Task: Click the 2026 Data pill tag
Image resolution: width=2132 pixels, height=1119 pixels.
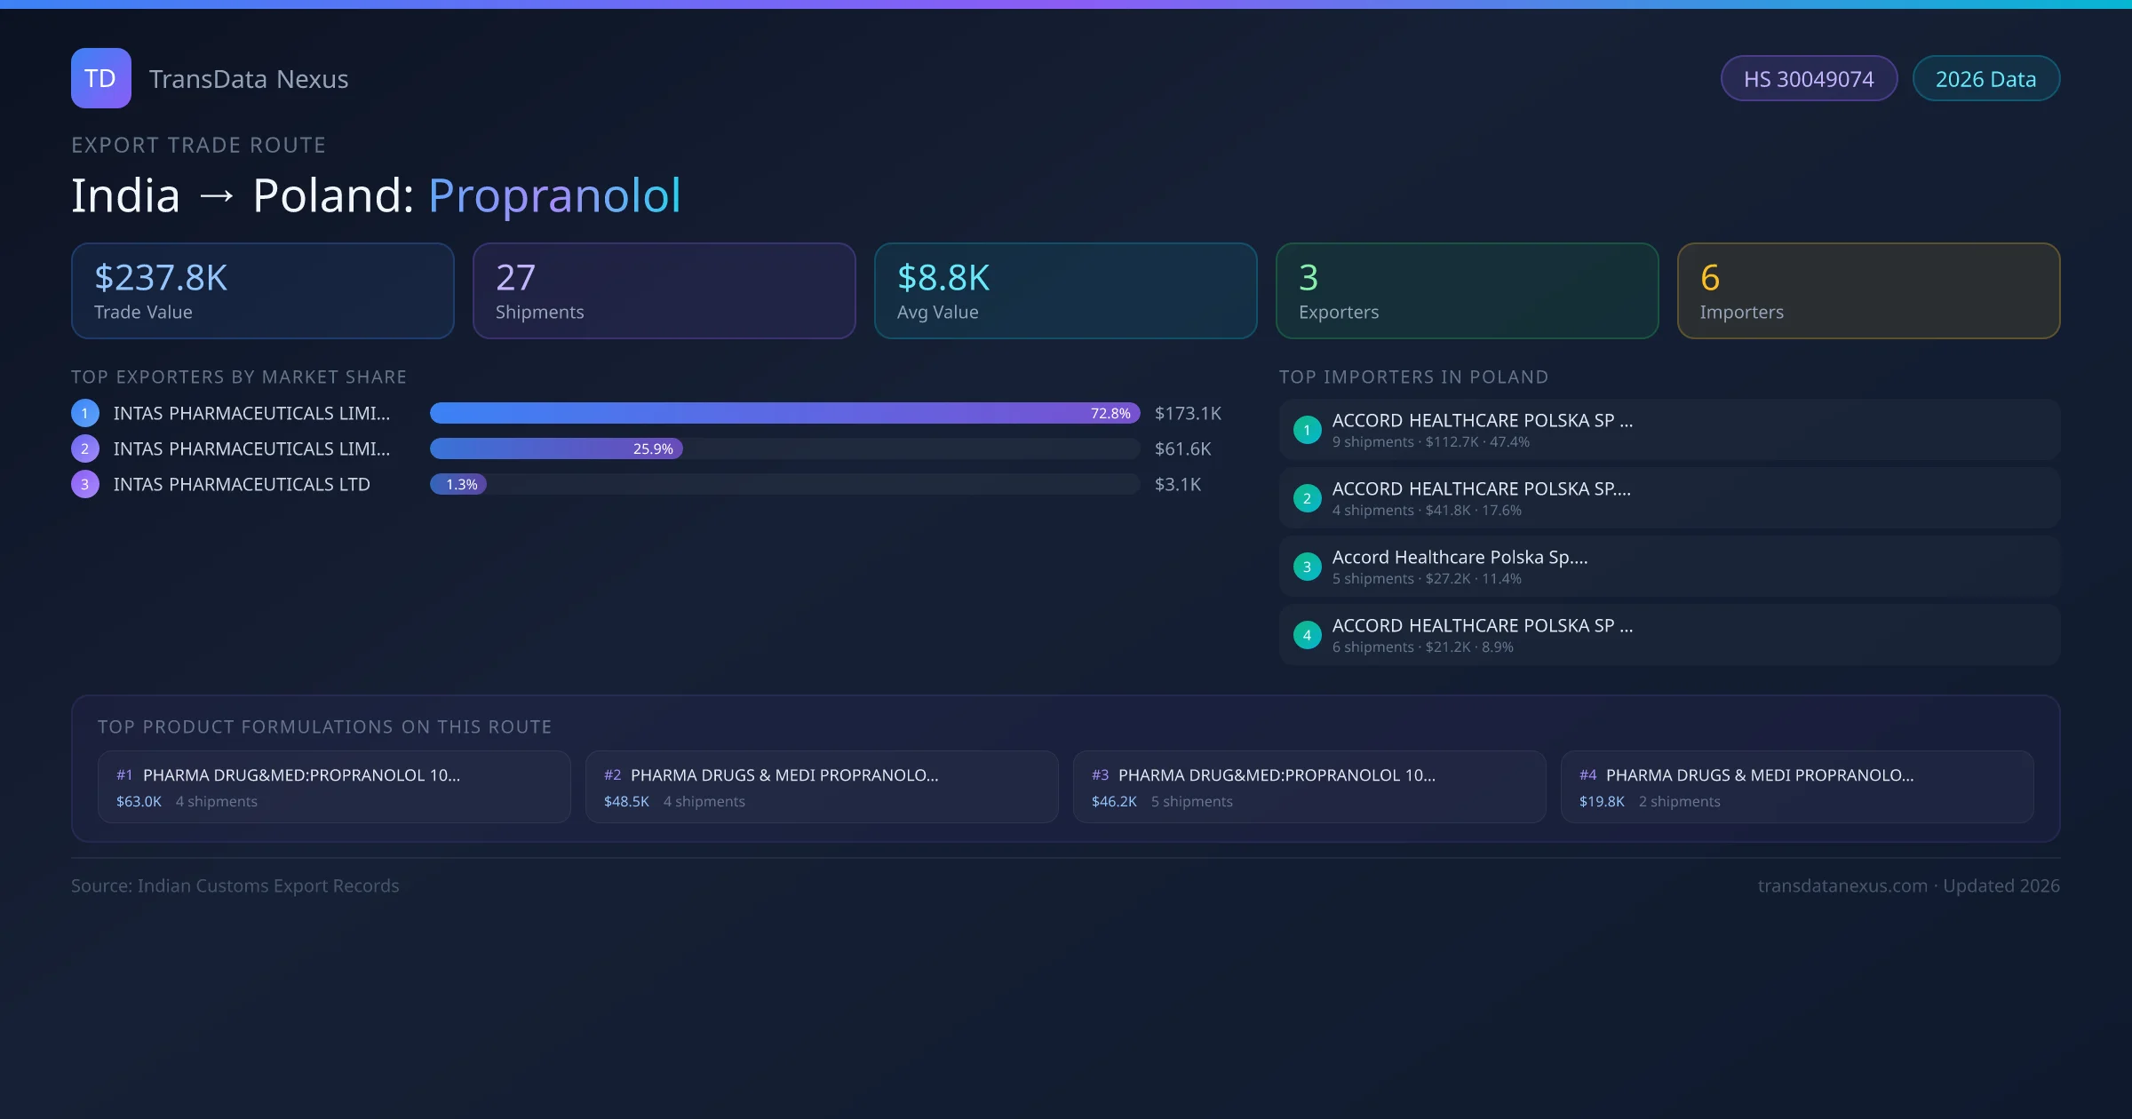Action: (1985, 79)
